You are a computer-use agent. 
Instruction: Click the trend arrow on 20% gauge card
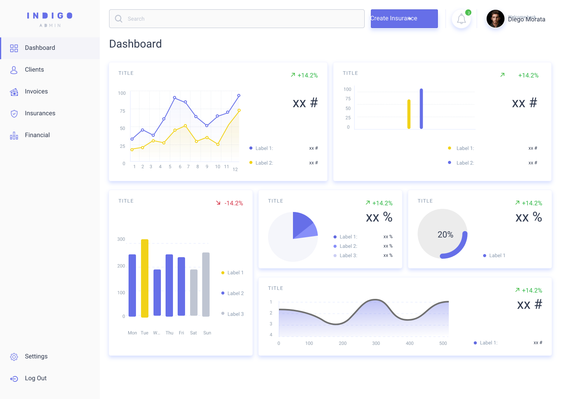click(517, 203)
